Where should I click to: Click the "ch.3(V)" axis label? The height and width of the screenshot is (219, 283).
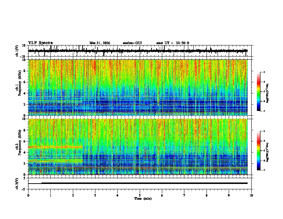tap(17, 184)
